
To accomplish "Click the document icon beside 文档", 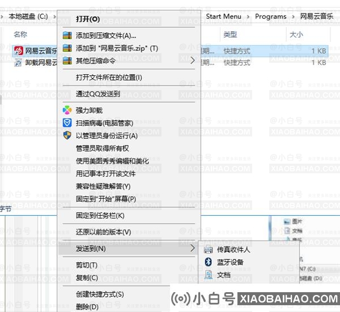I will pyautogui.click(x=209, y=275).
